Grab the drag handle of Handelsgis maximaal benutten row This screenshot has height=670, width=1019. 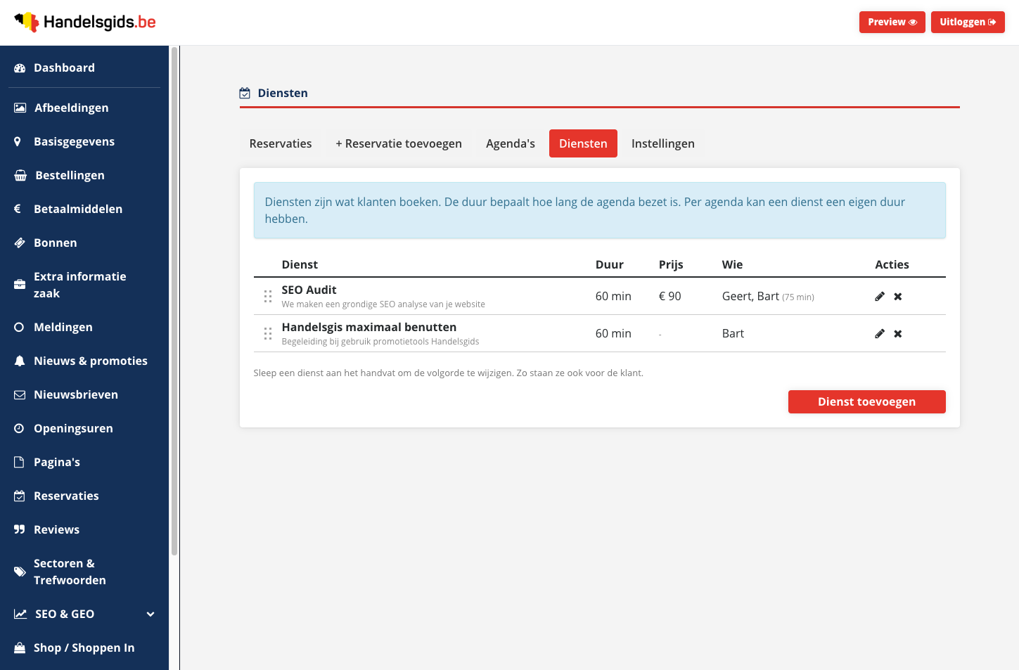pyautogui.click(x=268, y=334)
